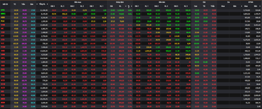This screenshot has width=262, height=109.
Task: Open the MWG stock ticker
Action: tap(3, 14)
